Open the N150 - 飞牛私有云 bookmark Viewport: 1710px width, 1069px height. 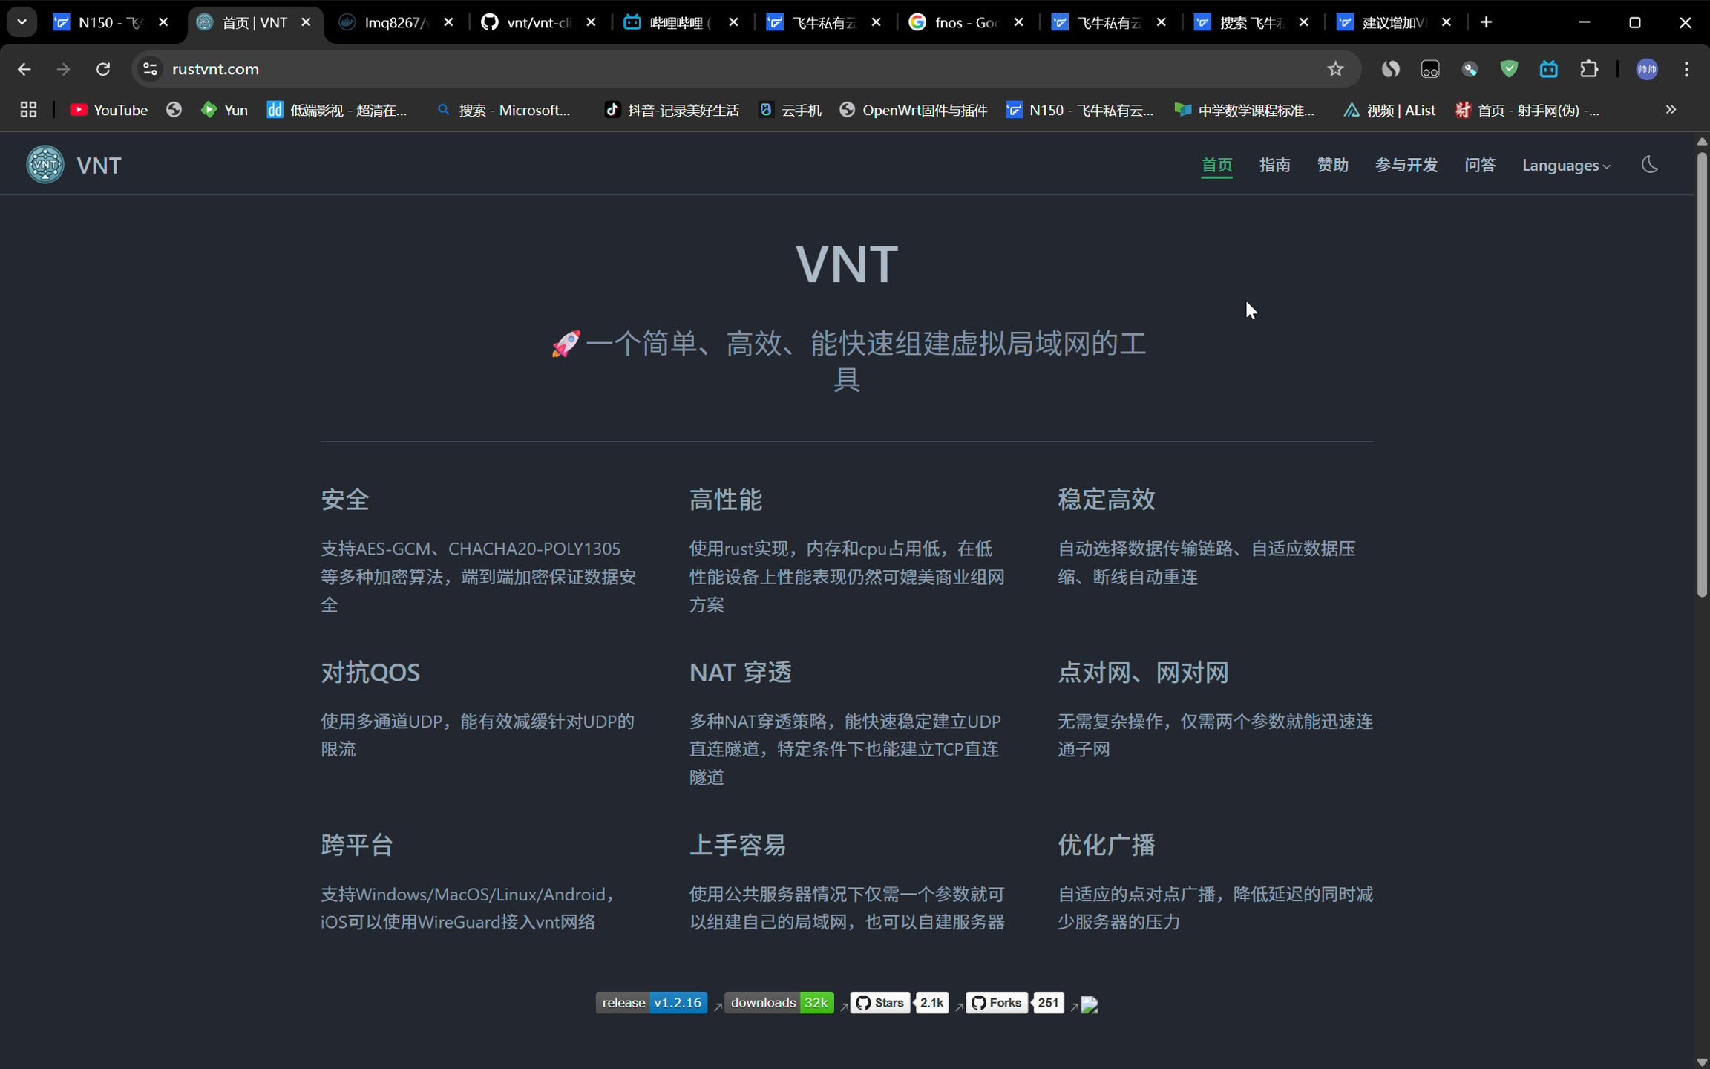click(1080, 110)
